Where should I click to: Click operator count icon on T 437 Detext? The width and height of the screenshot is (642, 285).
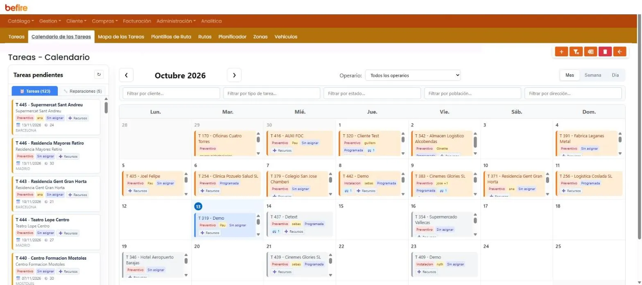point(276,232)
